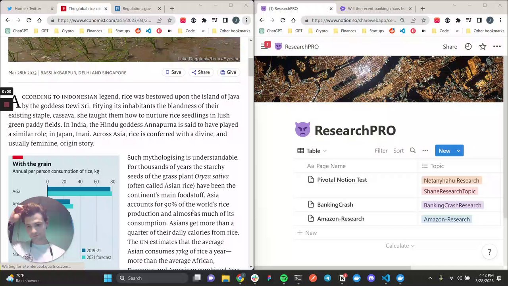Viewport: 508px width, 286px height.
Task: Click the Windows Start button
Action: pos(108,278)
